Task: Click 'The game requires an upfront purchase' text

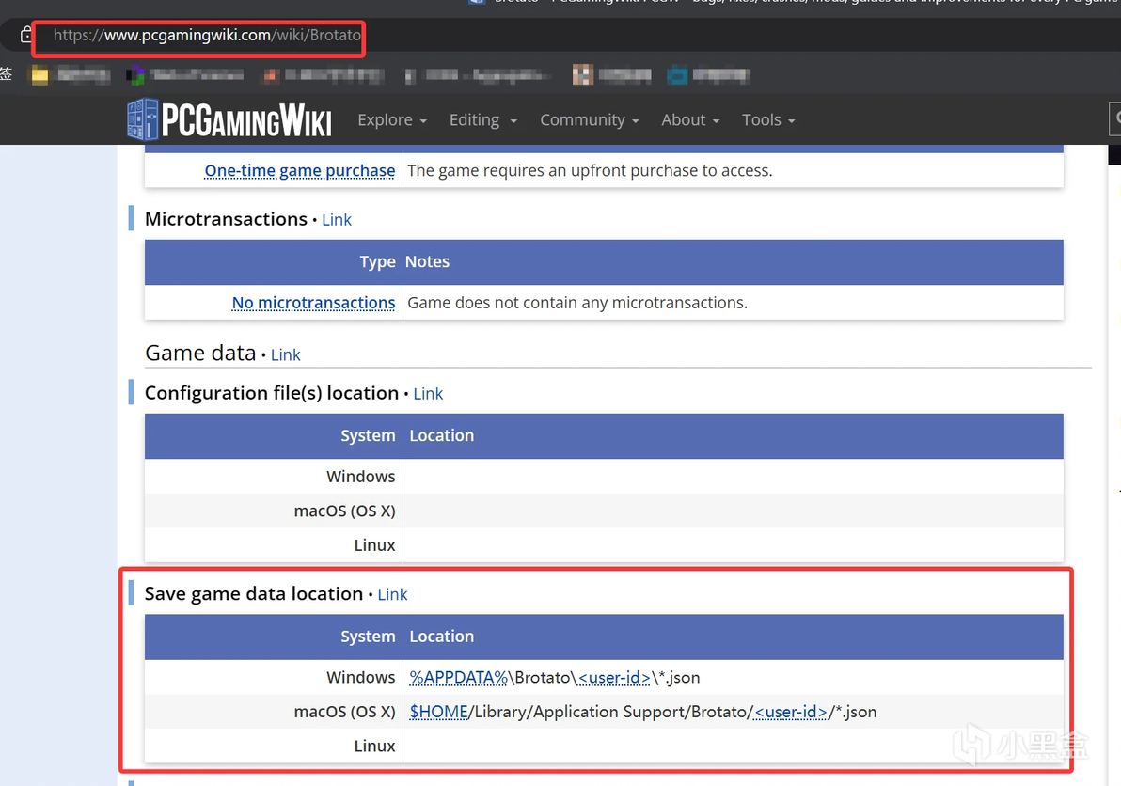Action: [590, 171]
